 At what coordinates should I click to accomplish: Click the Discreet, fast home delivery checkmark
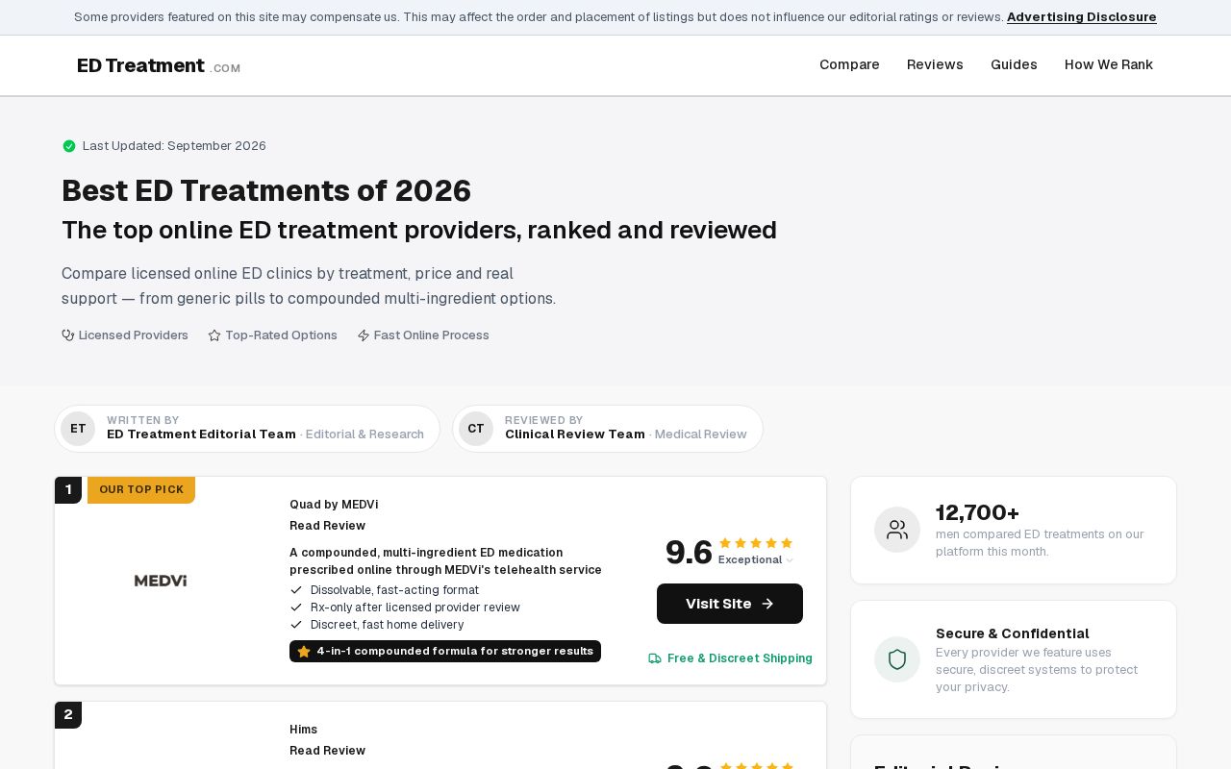pyautogui.click(x=296, y=625)
